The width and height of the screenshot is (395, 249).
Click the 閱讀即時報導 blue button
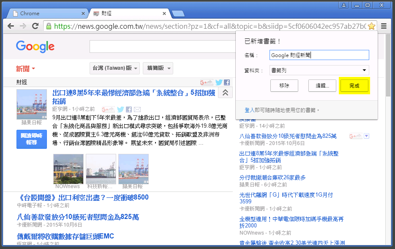coord(32,139)
